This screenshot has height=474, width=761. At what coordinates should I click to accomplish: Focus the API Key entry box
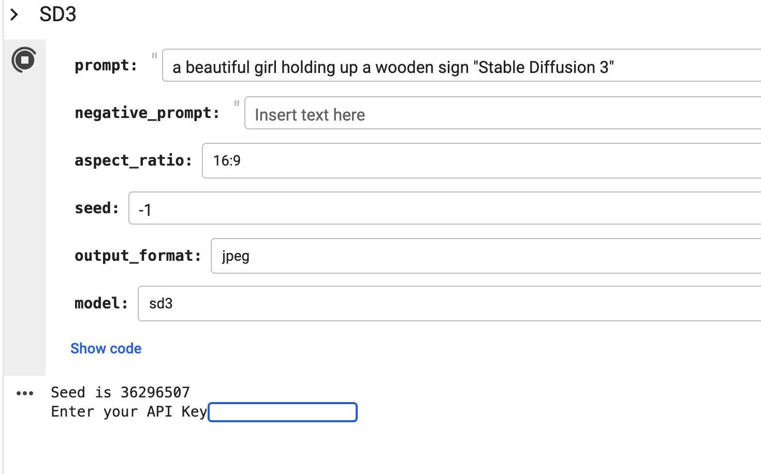(x=283, y=412)
